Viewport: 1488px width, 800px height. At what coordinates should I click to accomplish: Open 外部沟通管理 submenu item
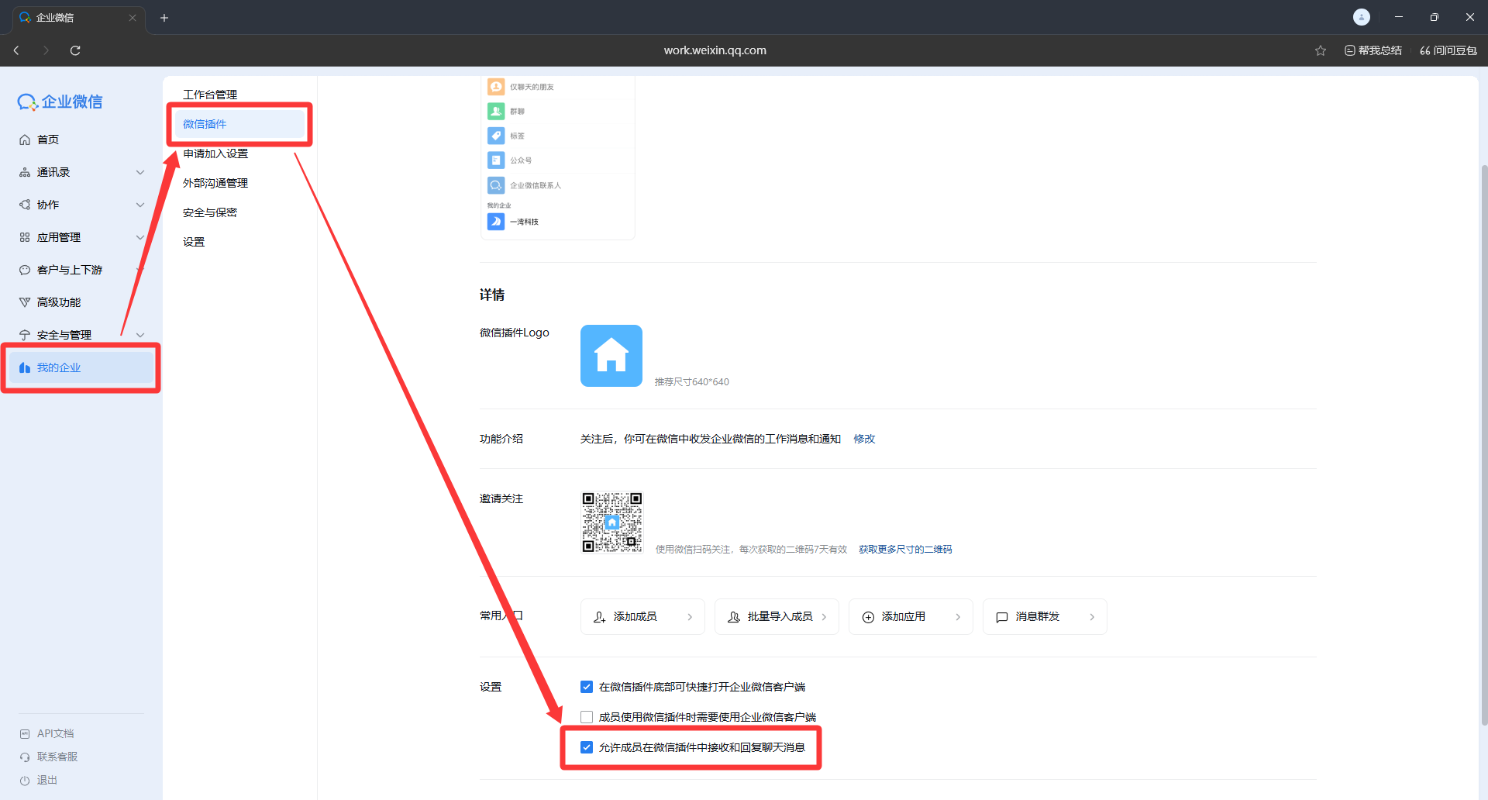[215, 183]
